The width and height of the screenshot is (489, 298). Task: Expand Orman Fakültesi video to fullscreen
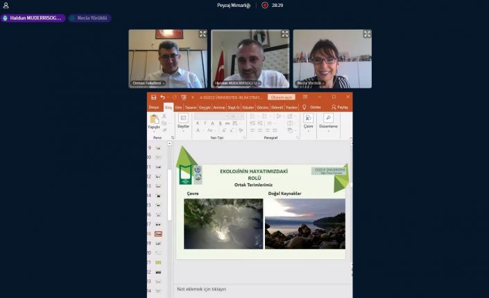(x=203, y=34)
